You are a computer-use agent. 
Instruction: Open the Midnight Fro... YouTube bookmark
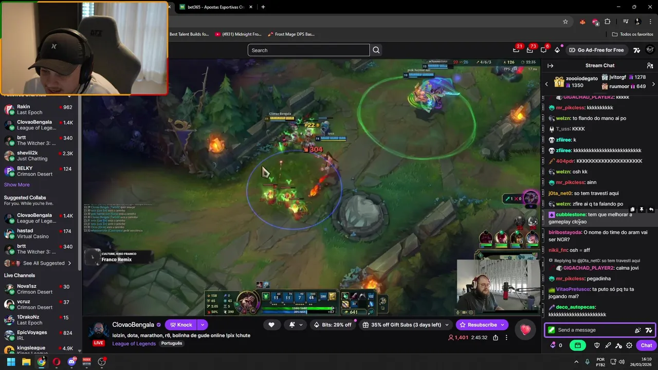click(238, 34)
